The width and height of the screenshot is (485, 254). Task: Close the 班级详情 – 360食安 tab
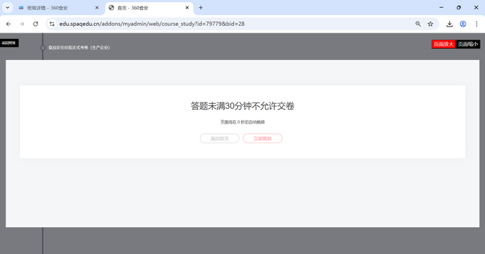pyautogui.click(x=96, y=8)
